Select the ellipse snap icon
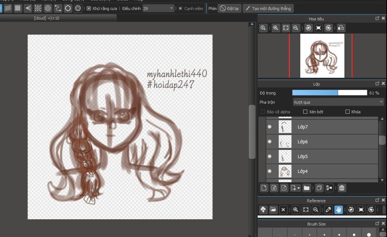 pyautogui.click(x=68, y=8)
